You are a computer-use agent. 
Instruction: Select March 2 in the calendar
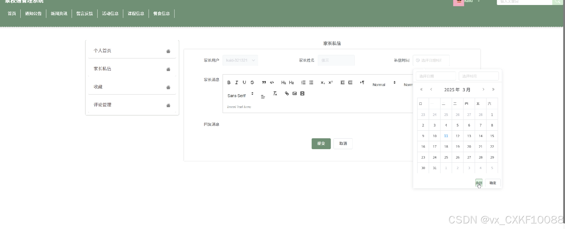click(423, 125)
